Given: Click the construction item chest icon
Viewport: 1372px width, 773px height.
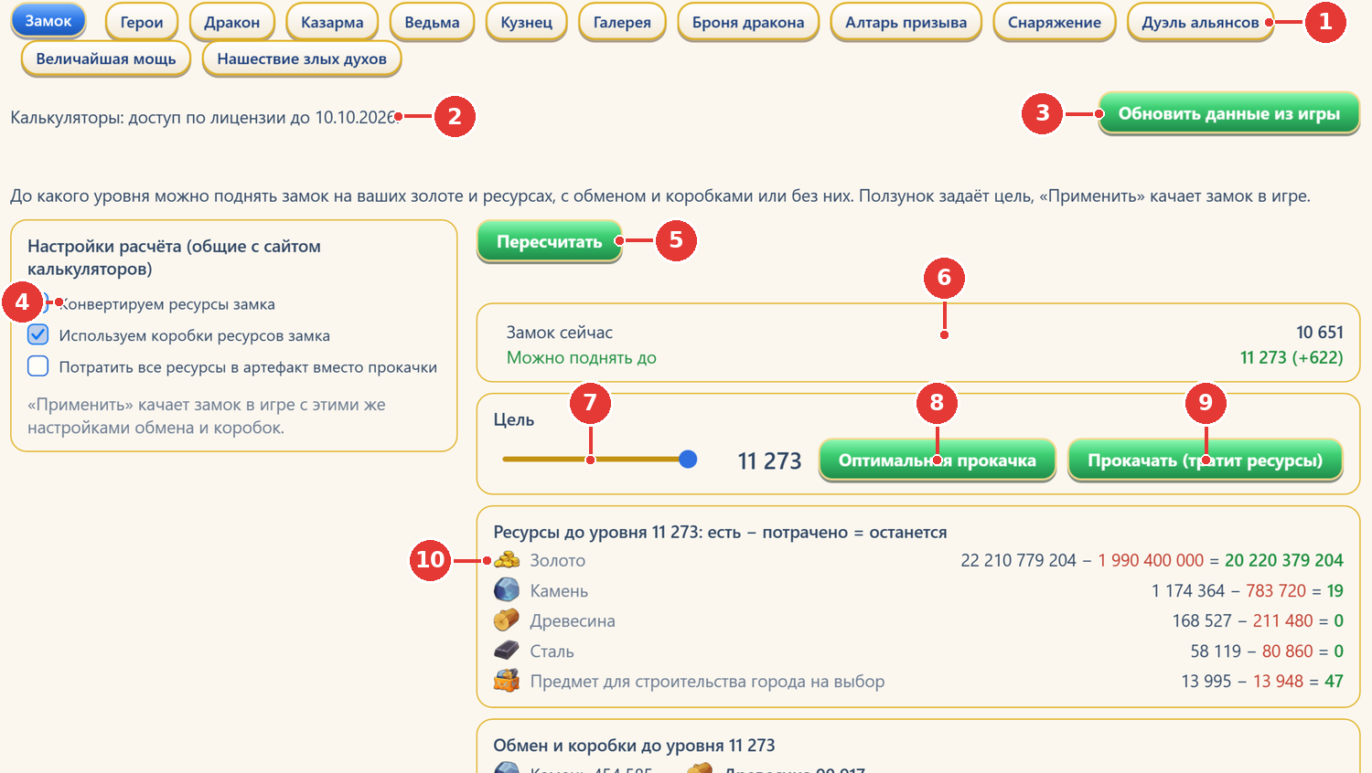Looking at the screenshot, I should [507, 681].
